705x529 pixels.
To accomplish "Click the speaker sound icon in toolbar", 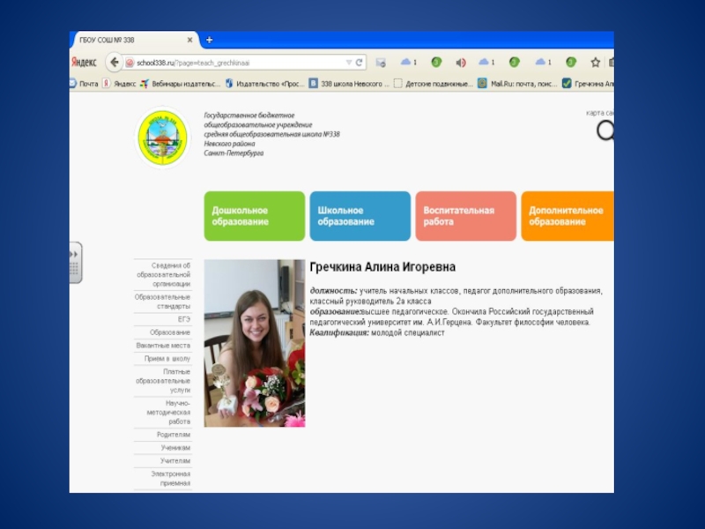I will coord(460,63).
